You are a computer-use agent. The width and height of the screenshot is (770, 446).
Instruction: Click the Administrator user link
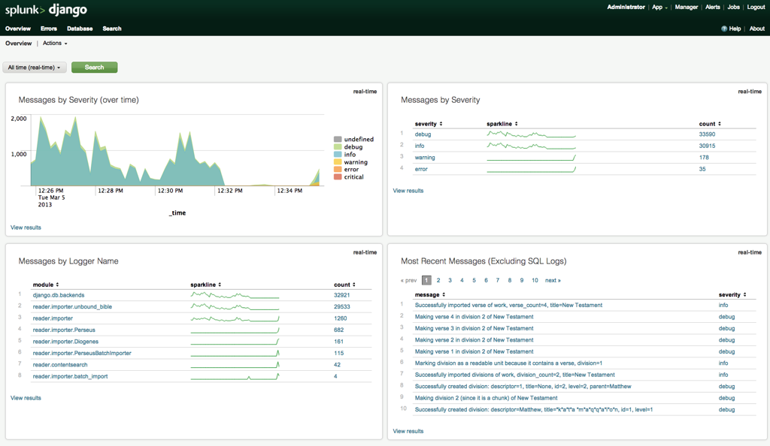(626, 7)
